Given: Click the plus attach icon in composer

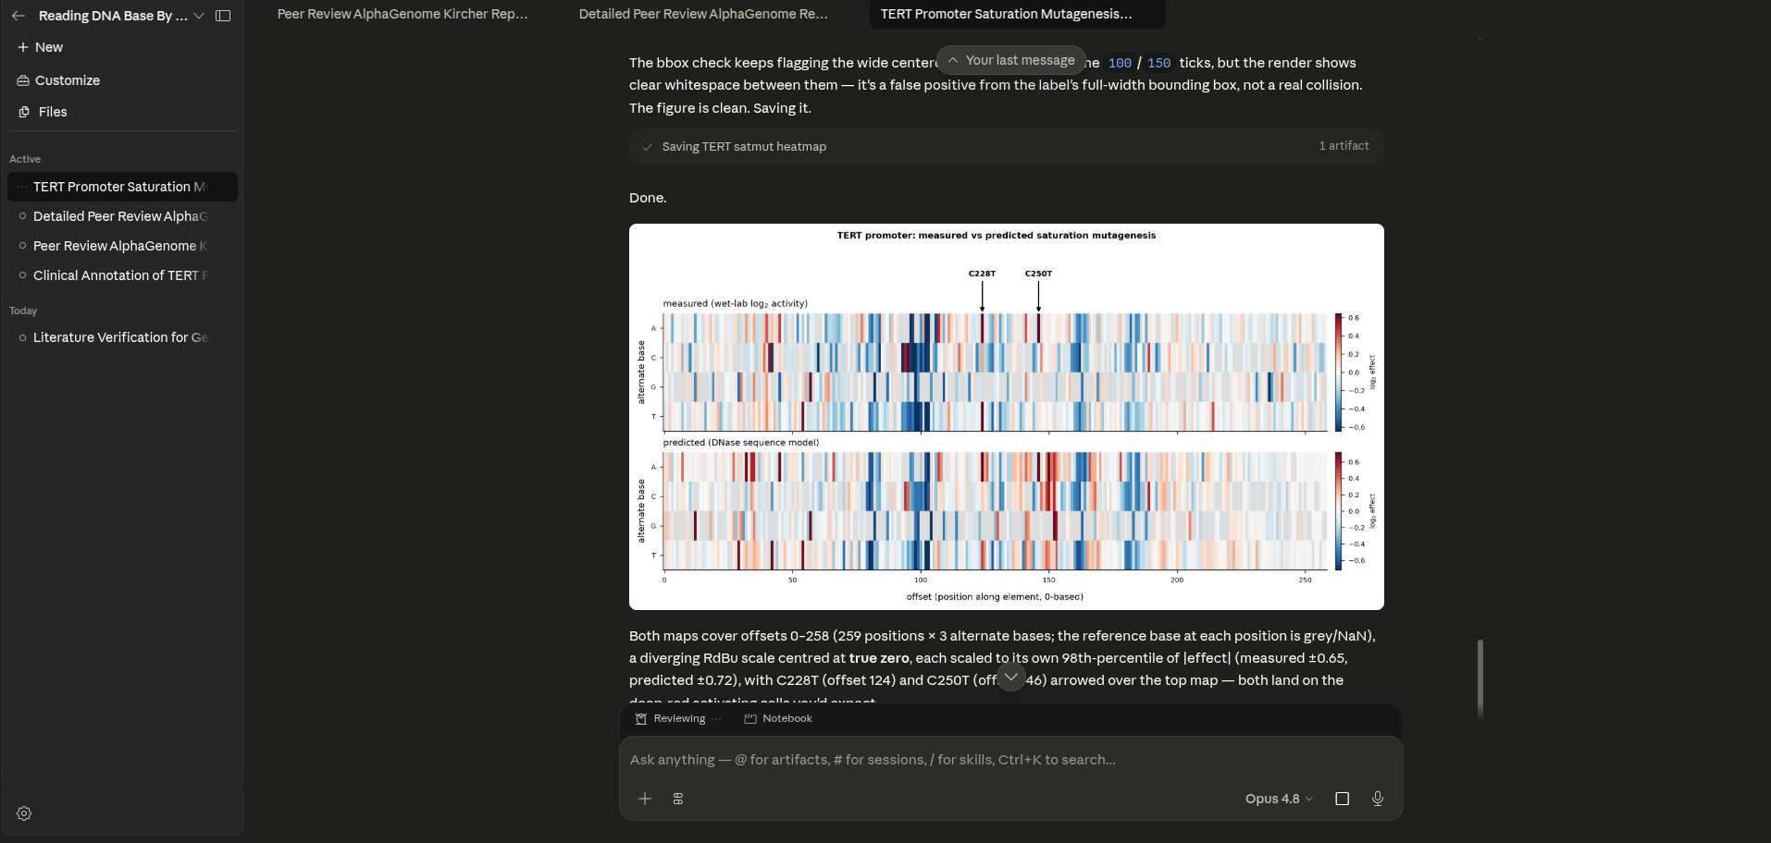Looking at the screenshot, I should coord(645,799).
